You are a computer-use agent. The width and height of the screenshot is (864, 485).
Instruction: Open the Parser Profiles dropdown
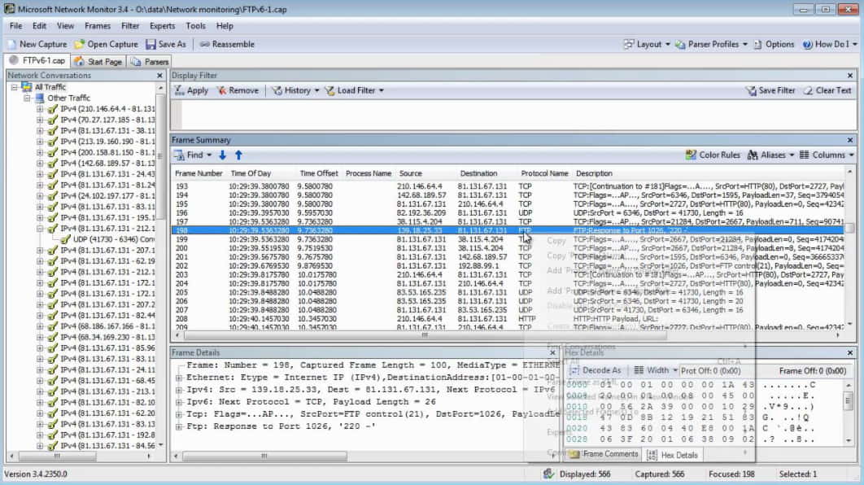point(711,44)
